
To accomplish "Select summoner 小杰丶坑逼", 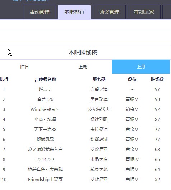I will tap(45, 120).
